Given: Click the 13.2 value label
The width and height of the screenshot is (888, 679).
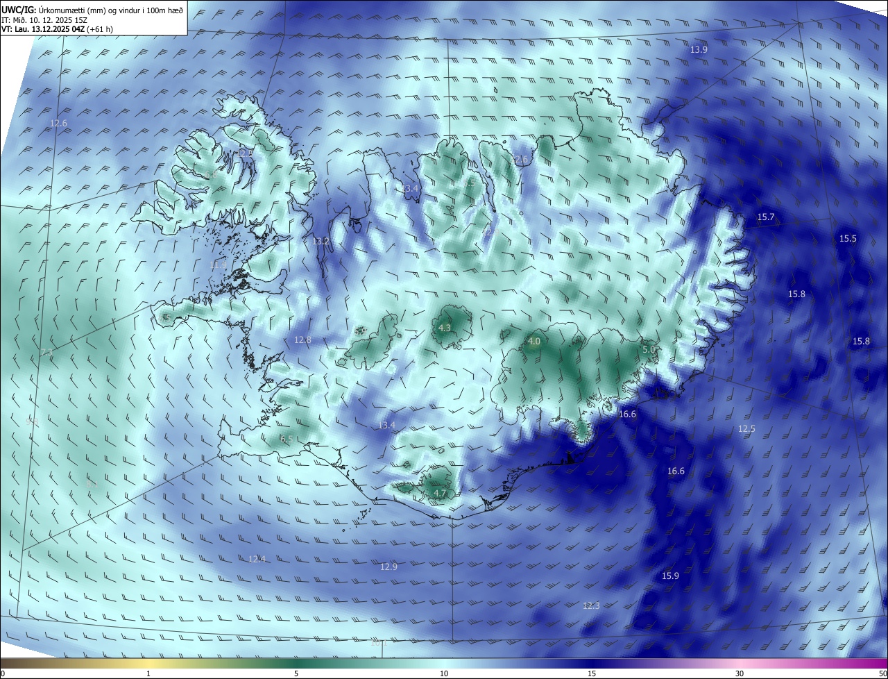Looking at the screenshot, I should point(321,242).
